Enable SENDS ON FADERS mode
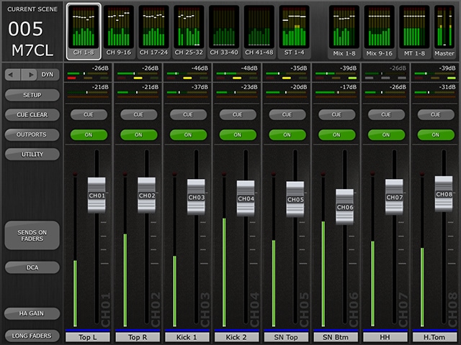Viewport: 461px width, 345px height. point(31,235)
